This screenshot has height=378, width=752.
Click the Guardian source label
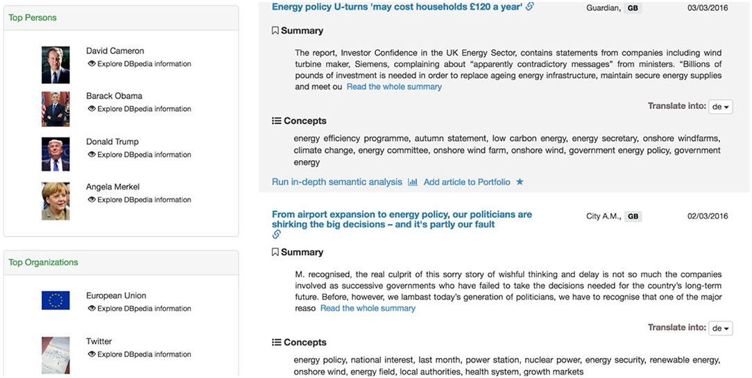(x=604, y=8)
